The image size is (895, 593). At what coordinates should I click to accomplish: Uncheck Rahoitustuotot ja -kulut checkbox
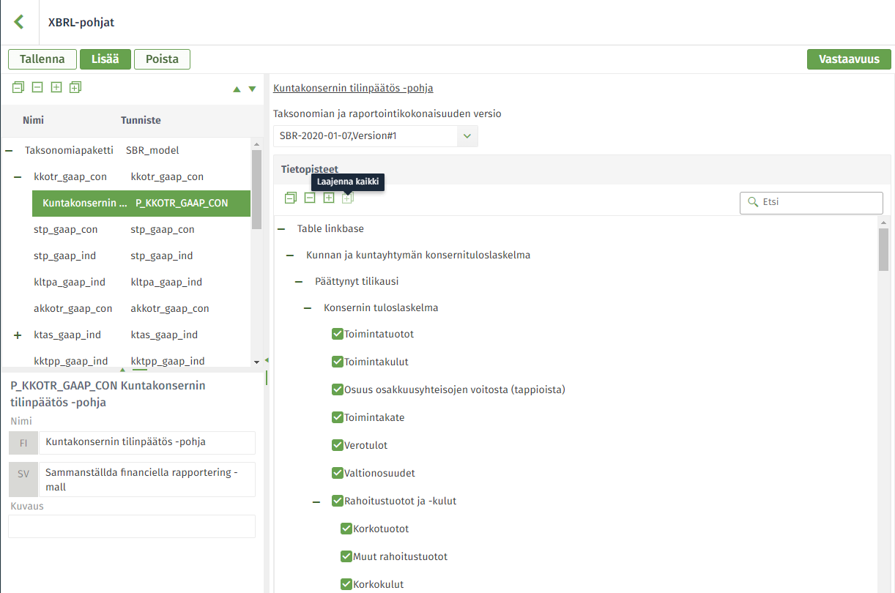338,501
